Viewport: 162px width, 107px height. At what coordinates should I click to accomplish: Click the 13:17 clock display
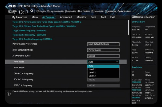click(23, 12)
